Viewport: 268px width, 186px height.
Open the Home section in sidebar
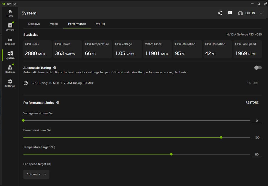coord(10,13)
